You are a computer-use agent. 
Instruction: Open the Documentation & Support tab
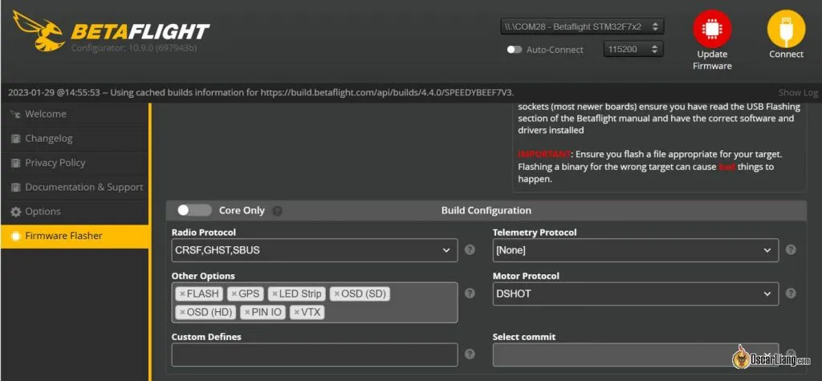pos(75,187)
